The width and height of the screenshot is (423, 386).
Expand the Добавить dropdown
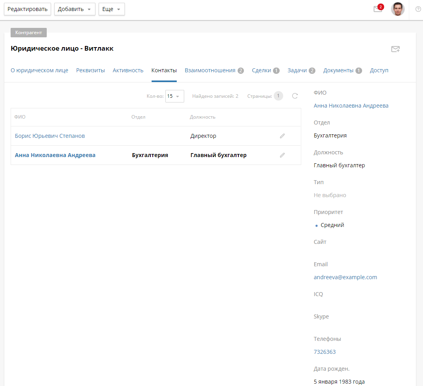(x=75, y=9)
